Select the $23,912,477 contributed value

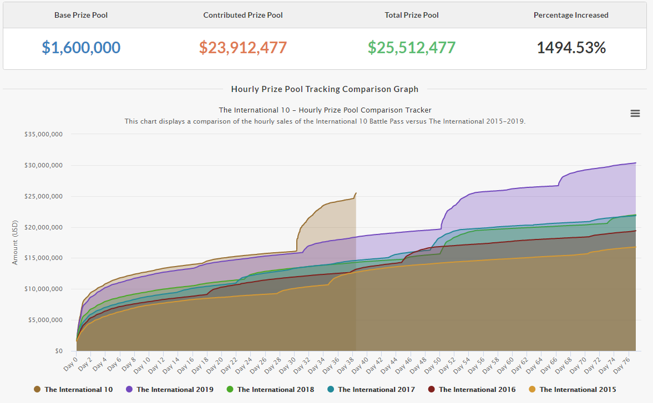coord(243,48)
